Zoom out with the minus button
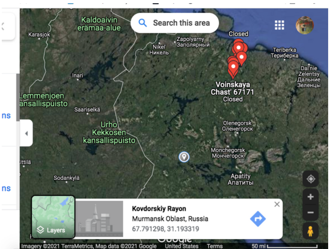This screenshot has width=331, height=249. coord(310,212)
